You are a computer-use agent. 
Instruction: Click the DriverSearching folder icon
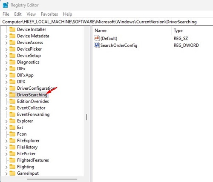tap(12, 95)
